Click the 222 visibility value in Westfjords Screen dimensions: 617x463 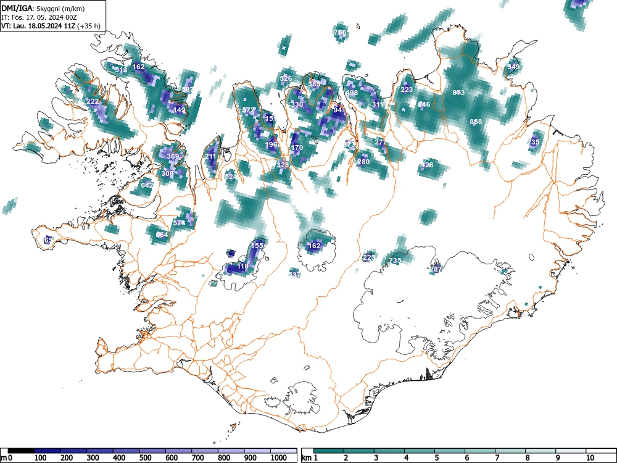click(x=93, y=102)
